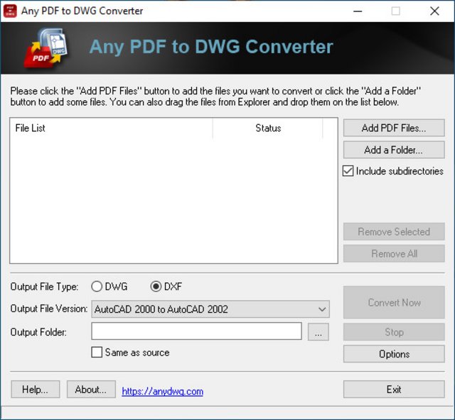Show the About dialog

(x=91, y=389)
